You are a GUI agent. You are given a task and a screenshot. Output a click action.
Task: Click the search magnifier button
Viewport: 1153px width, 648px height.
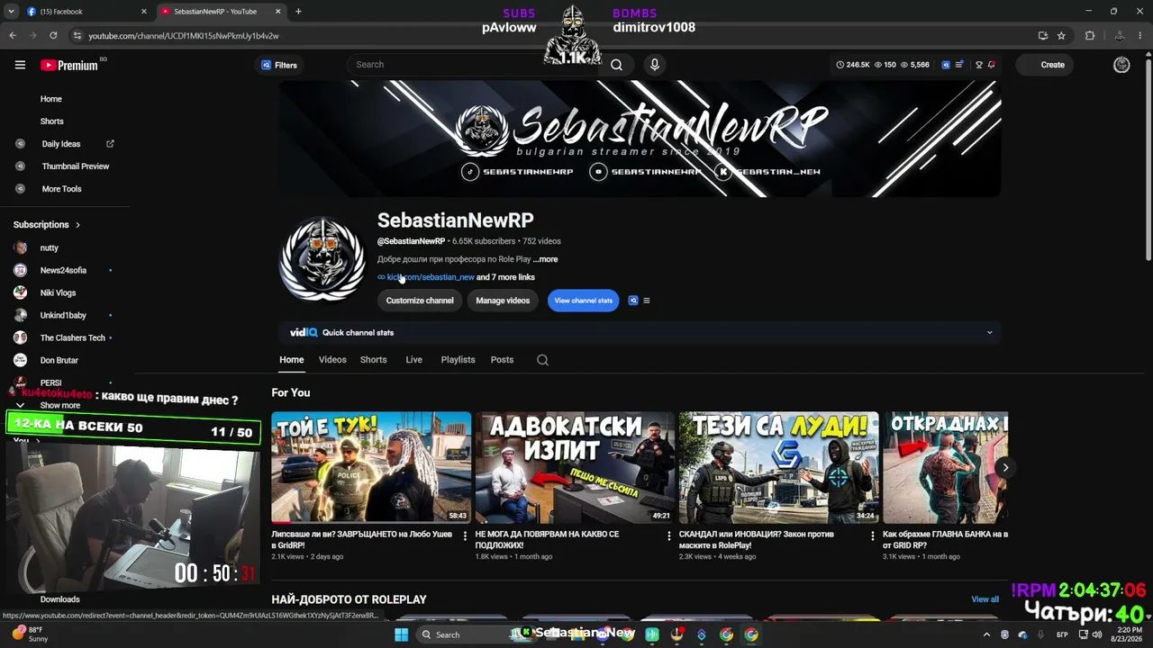click(616, 65)
